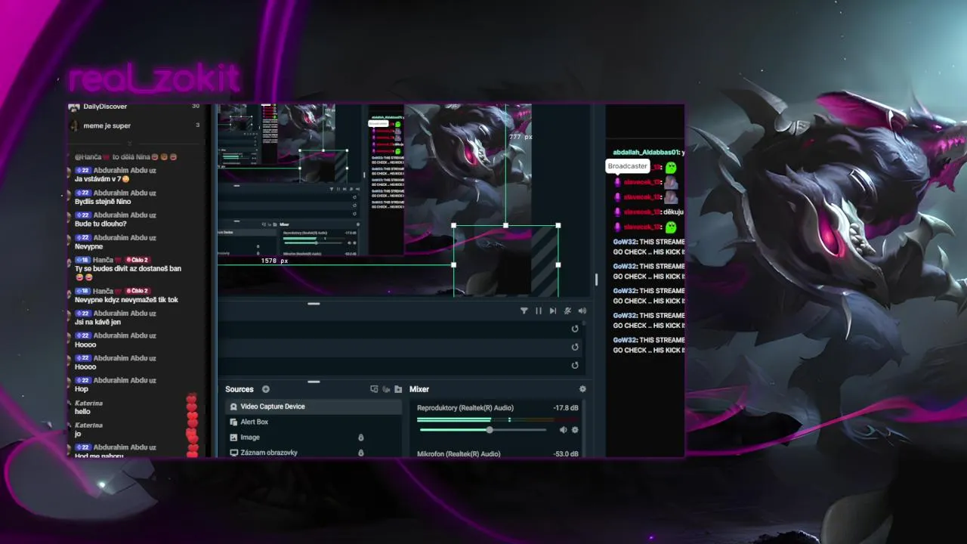Click username abdallah_Aldabbas01 in chat

(646, 153)
